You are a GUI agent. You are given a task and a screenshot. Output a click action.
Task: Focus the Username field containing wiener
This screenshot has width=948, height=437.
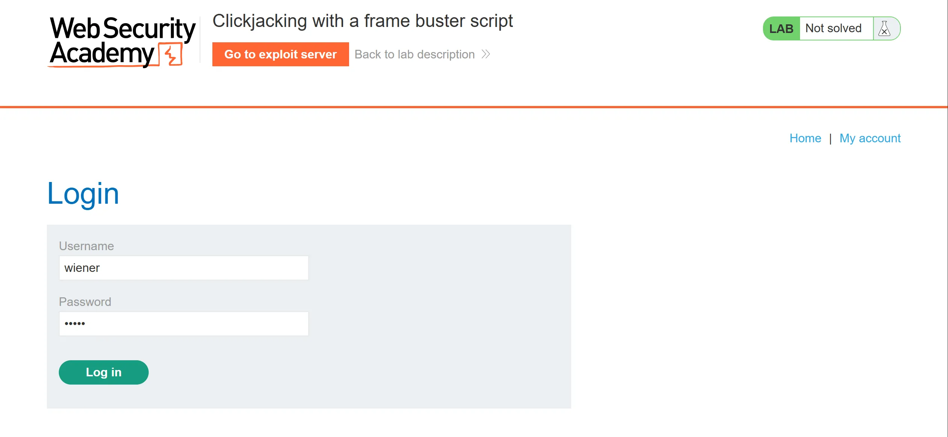pyautogui.click(x=184, y=268)
